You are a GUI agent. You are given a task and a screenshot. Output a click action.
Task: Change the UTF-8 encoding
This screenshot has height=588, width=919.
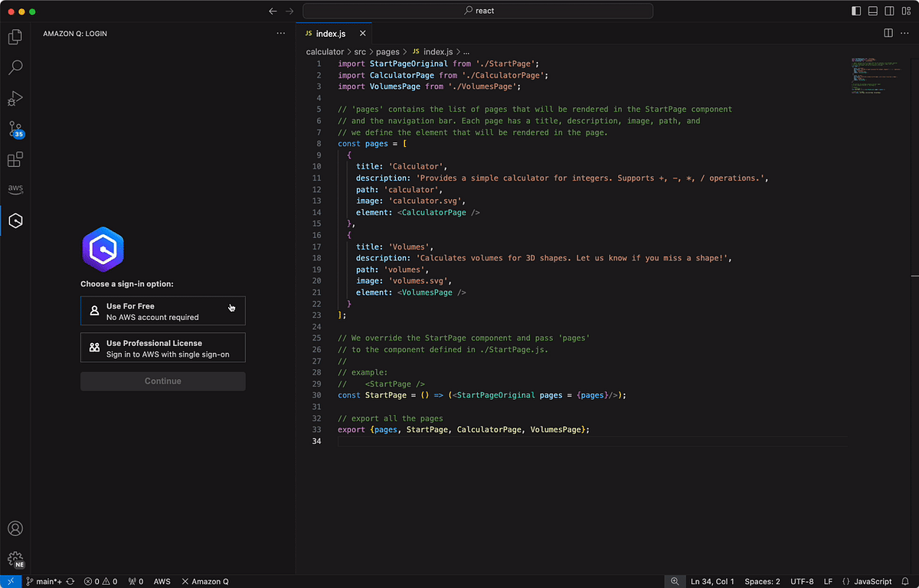(802, 581)
